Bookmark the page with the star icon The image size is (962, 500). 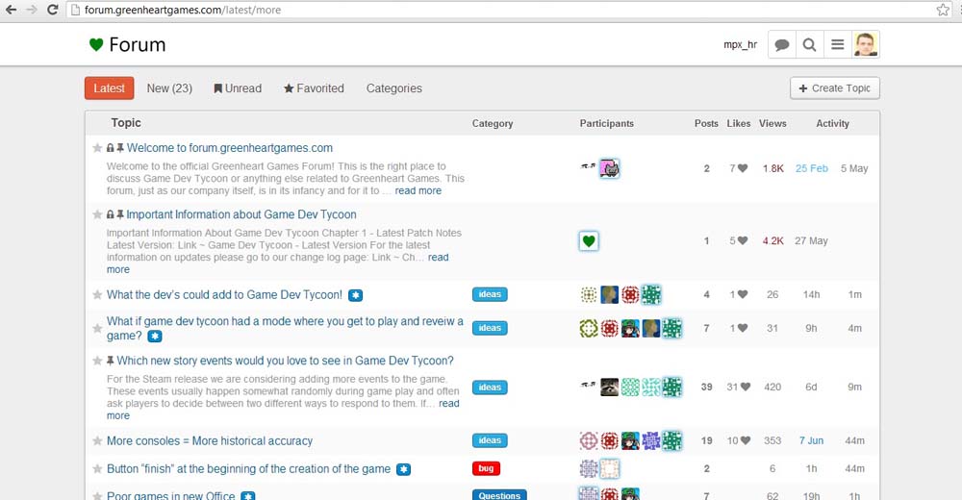[943, 10]
